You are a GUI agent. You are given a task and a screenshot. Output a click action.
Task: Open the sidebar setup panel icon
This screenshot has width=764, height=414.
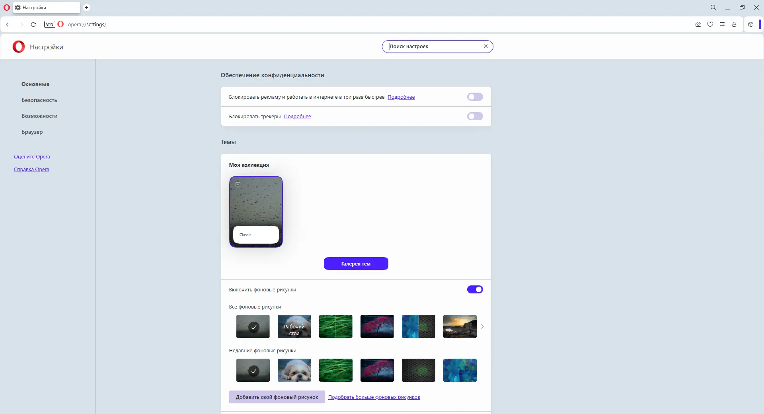pyautogui.click(x=723, y=24)
